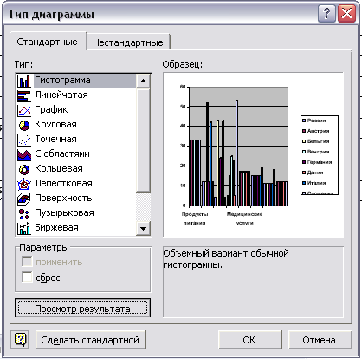
Task: Select the Гистограмма chart type icon
Action: tap(24, 81)
